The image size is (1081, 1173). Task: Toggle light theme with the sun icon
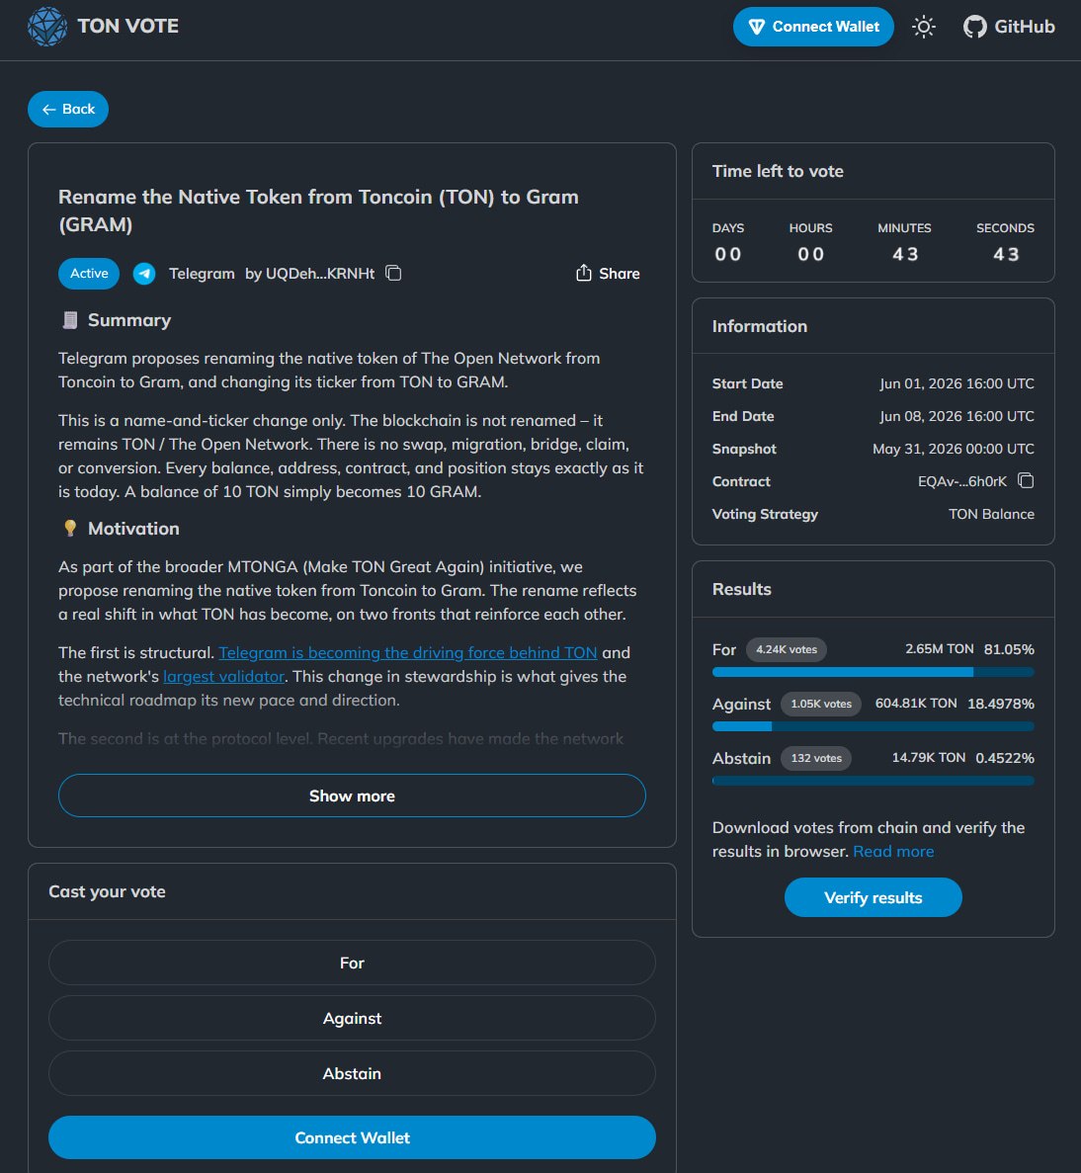(x=924, y=27)
